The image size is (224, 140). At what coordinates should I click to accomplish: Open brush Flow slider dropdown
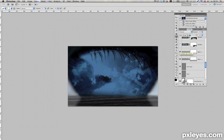tap(58, 9)
